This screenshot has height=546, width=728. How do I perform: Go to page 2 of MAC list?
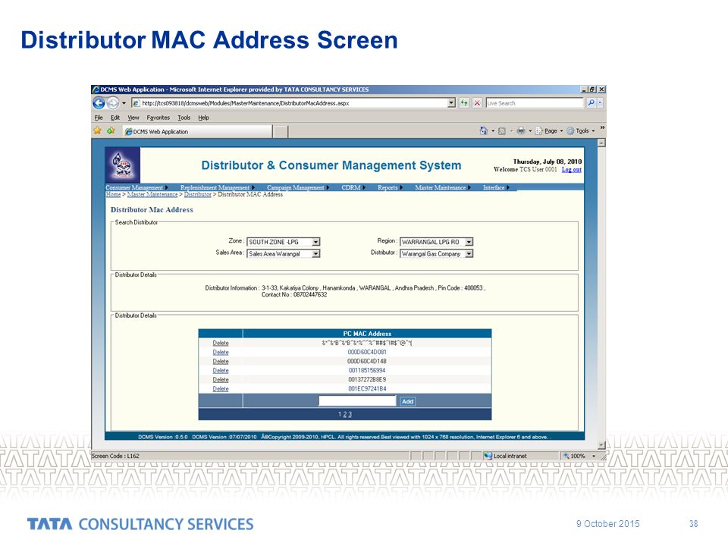[x=344, y=414]
